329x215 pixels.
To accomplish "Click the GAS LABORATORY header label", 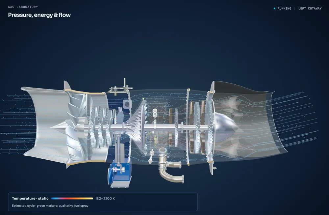I will click(x=23, y=7).
